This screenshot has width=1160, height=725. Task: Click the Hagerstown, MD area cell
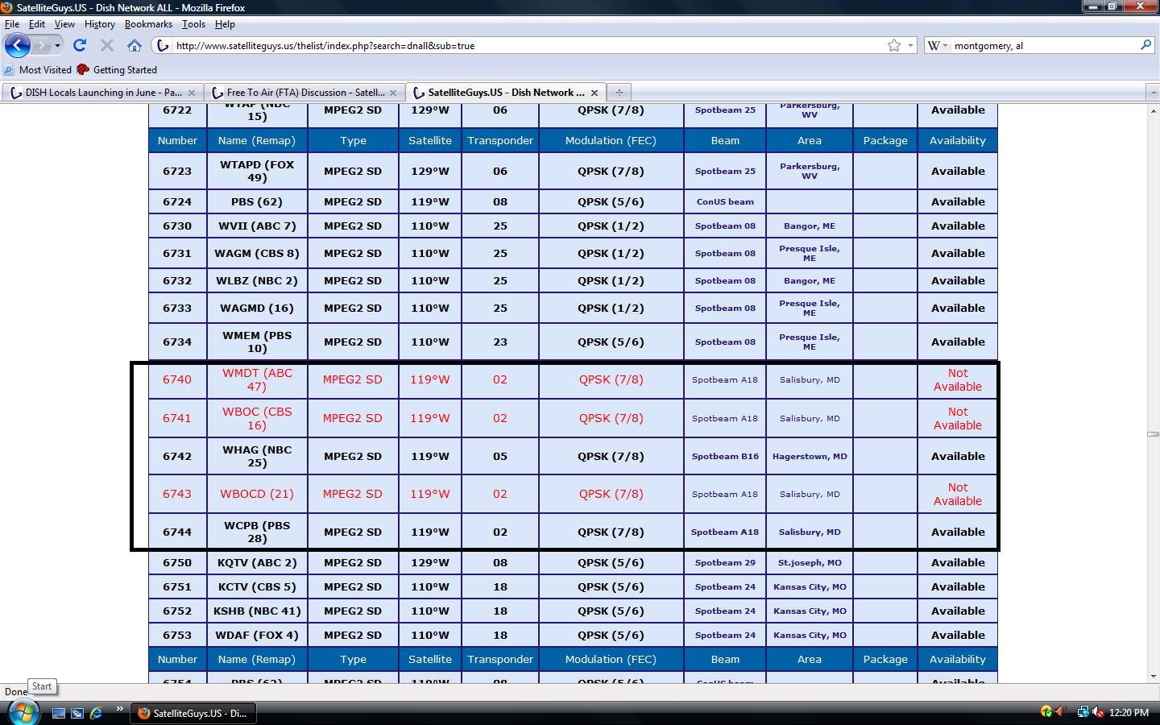(810, 456)
